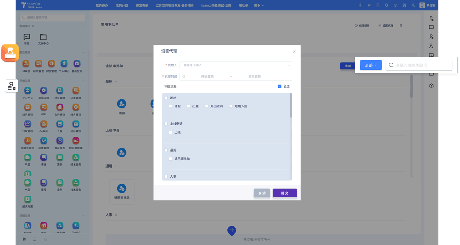Expand the 更多 menu in top bar
The image size is (460, 245).
tap(259, 5)
